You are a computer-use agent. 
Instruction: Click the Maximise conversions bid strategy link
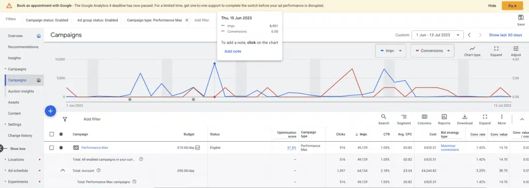[x=450, y=148]
